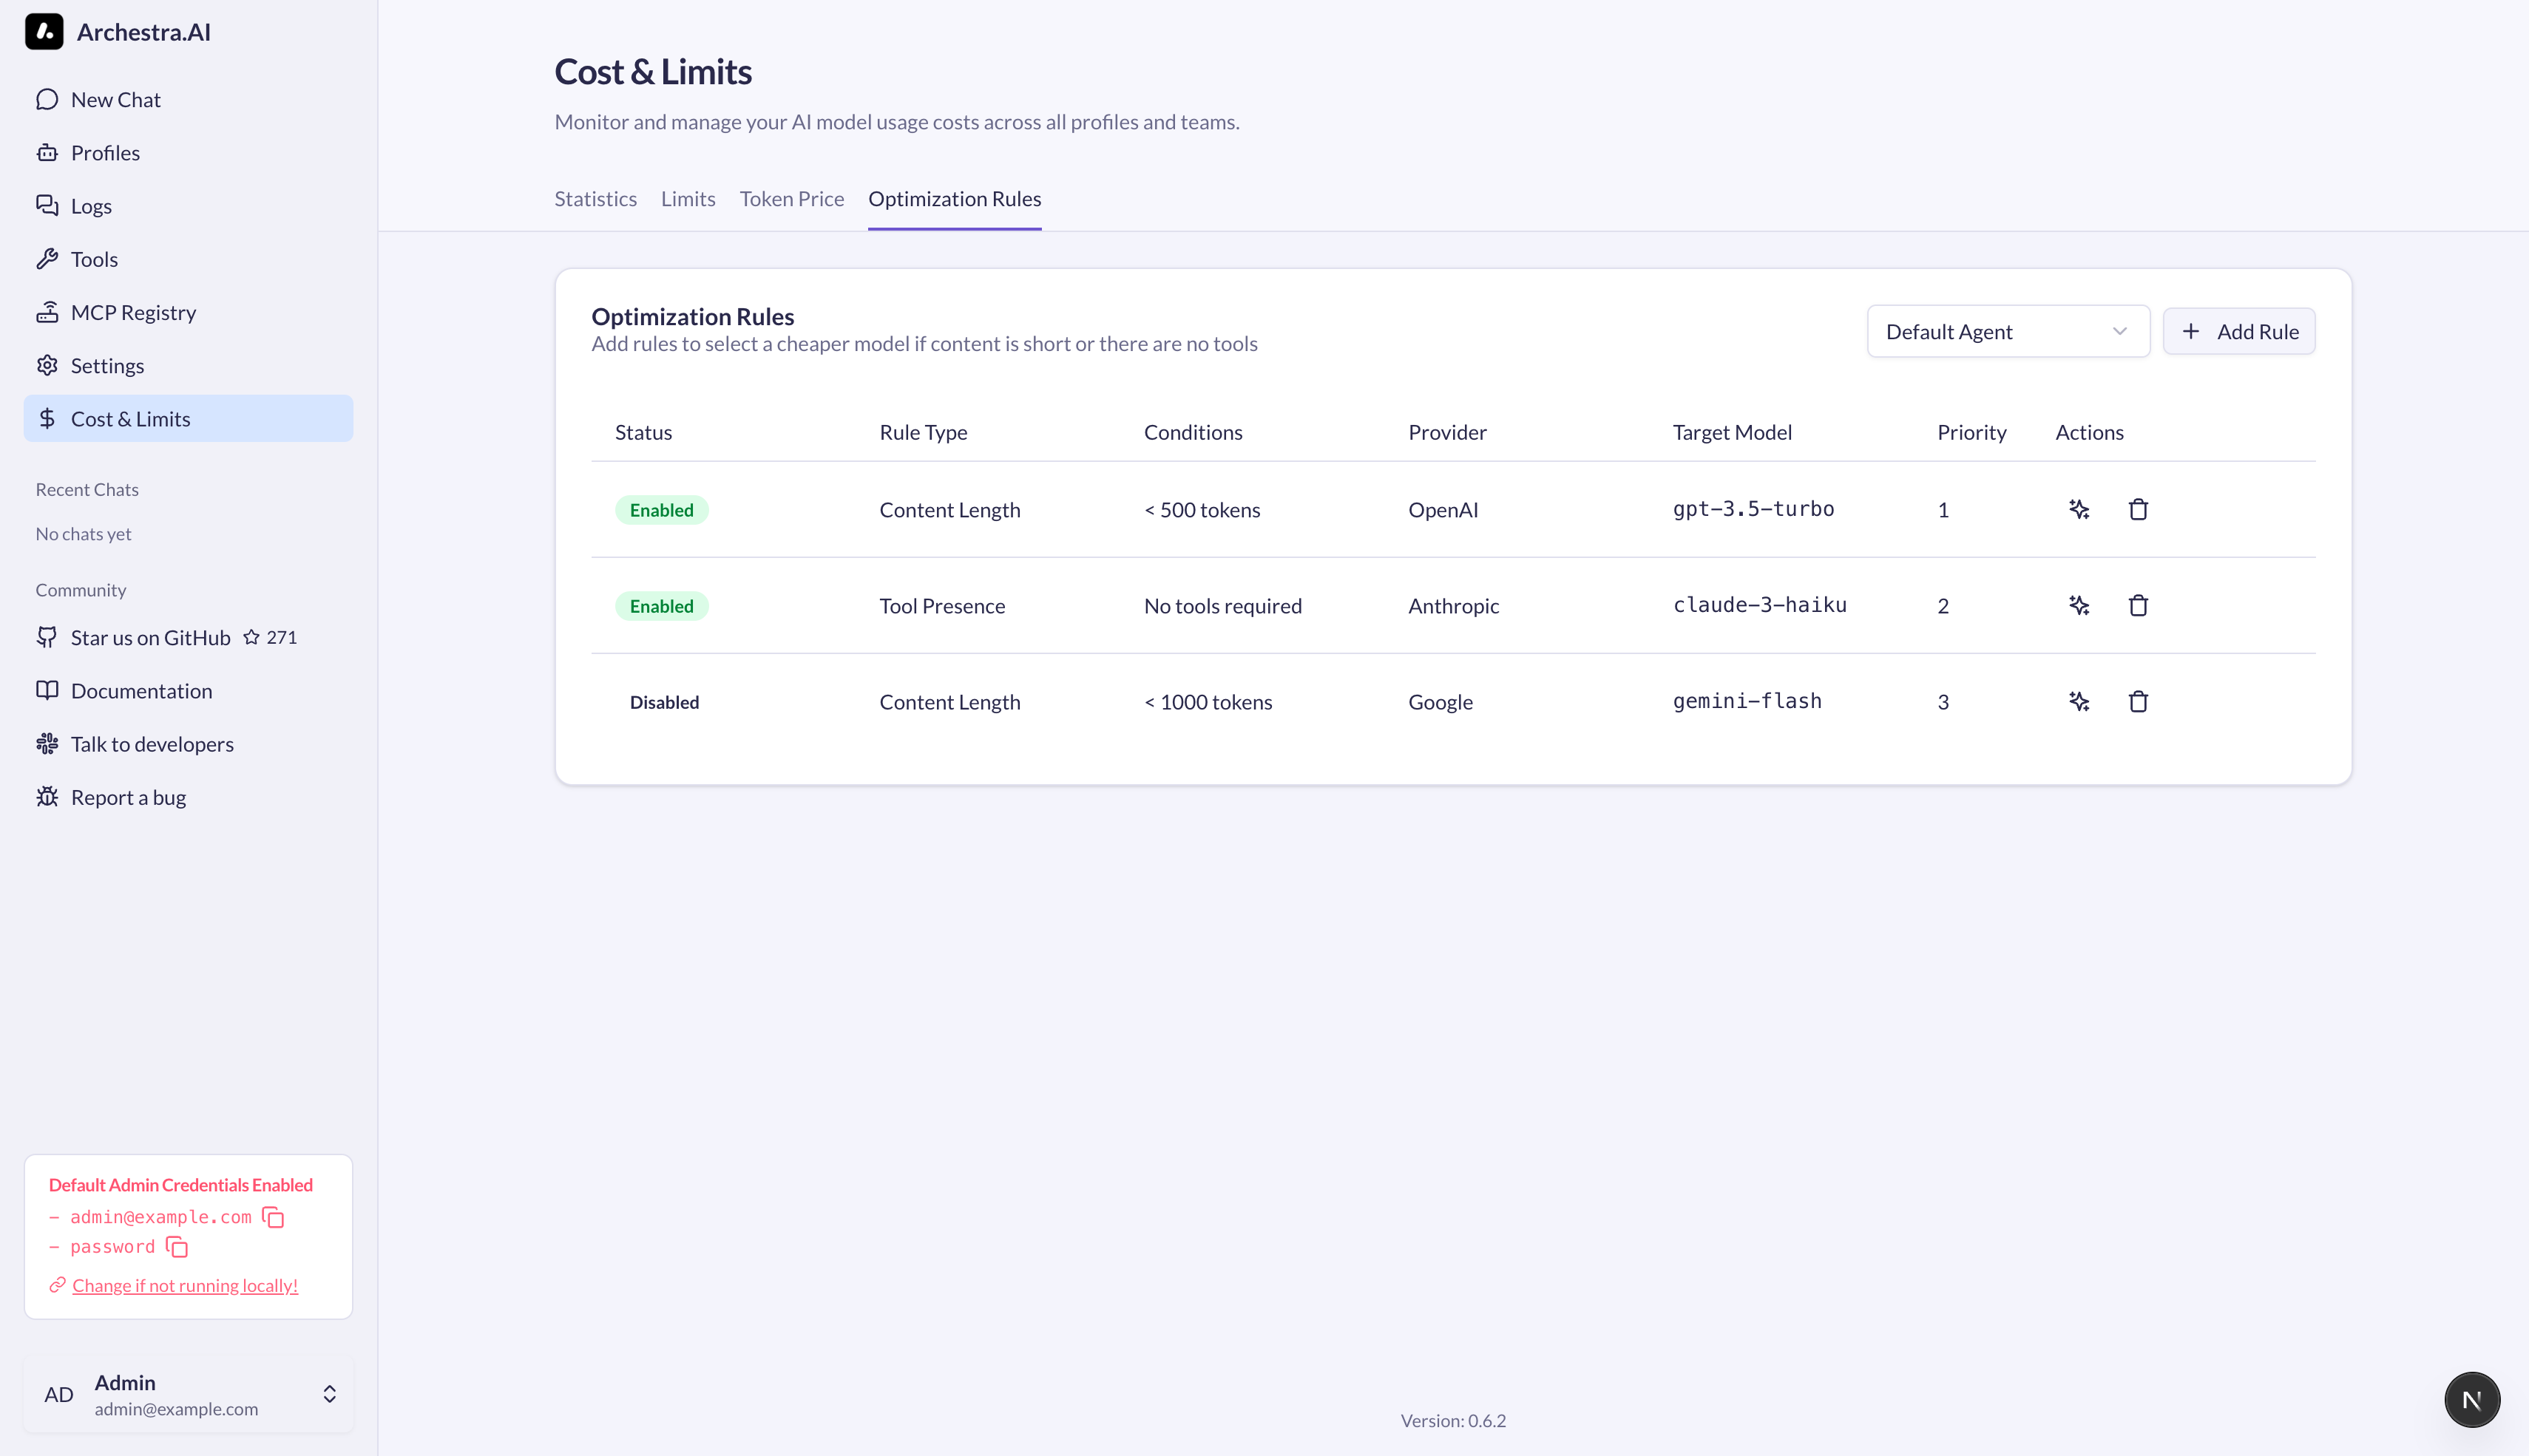Open MCP Registry from sidebar

[x=133, y=313]
